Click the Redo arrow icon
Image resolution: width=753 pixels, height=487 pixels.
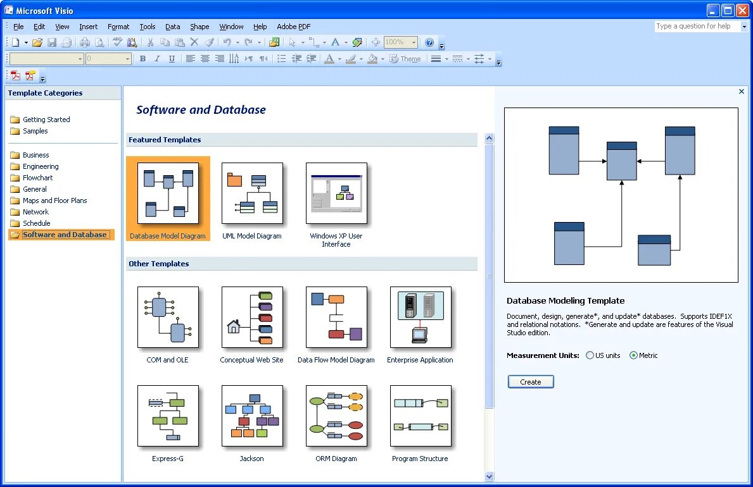248,42
